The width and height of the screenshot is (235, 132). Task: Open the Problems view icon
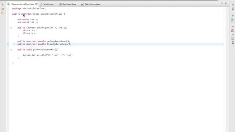pyautogui.click(x=232, y=31)
